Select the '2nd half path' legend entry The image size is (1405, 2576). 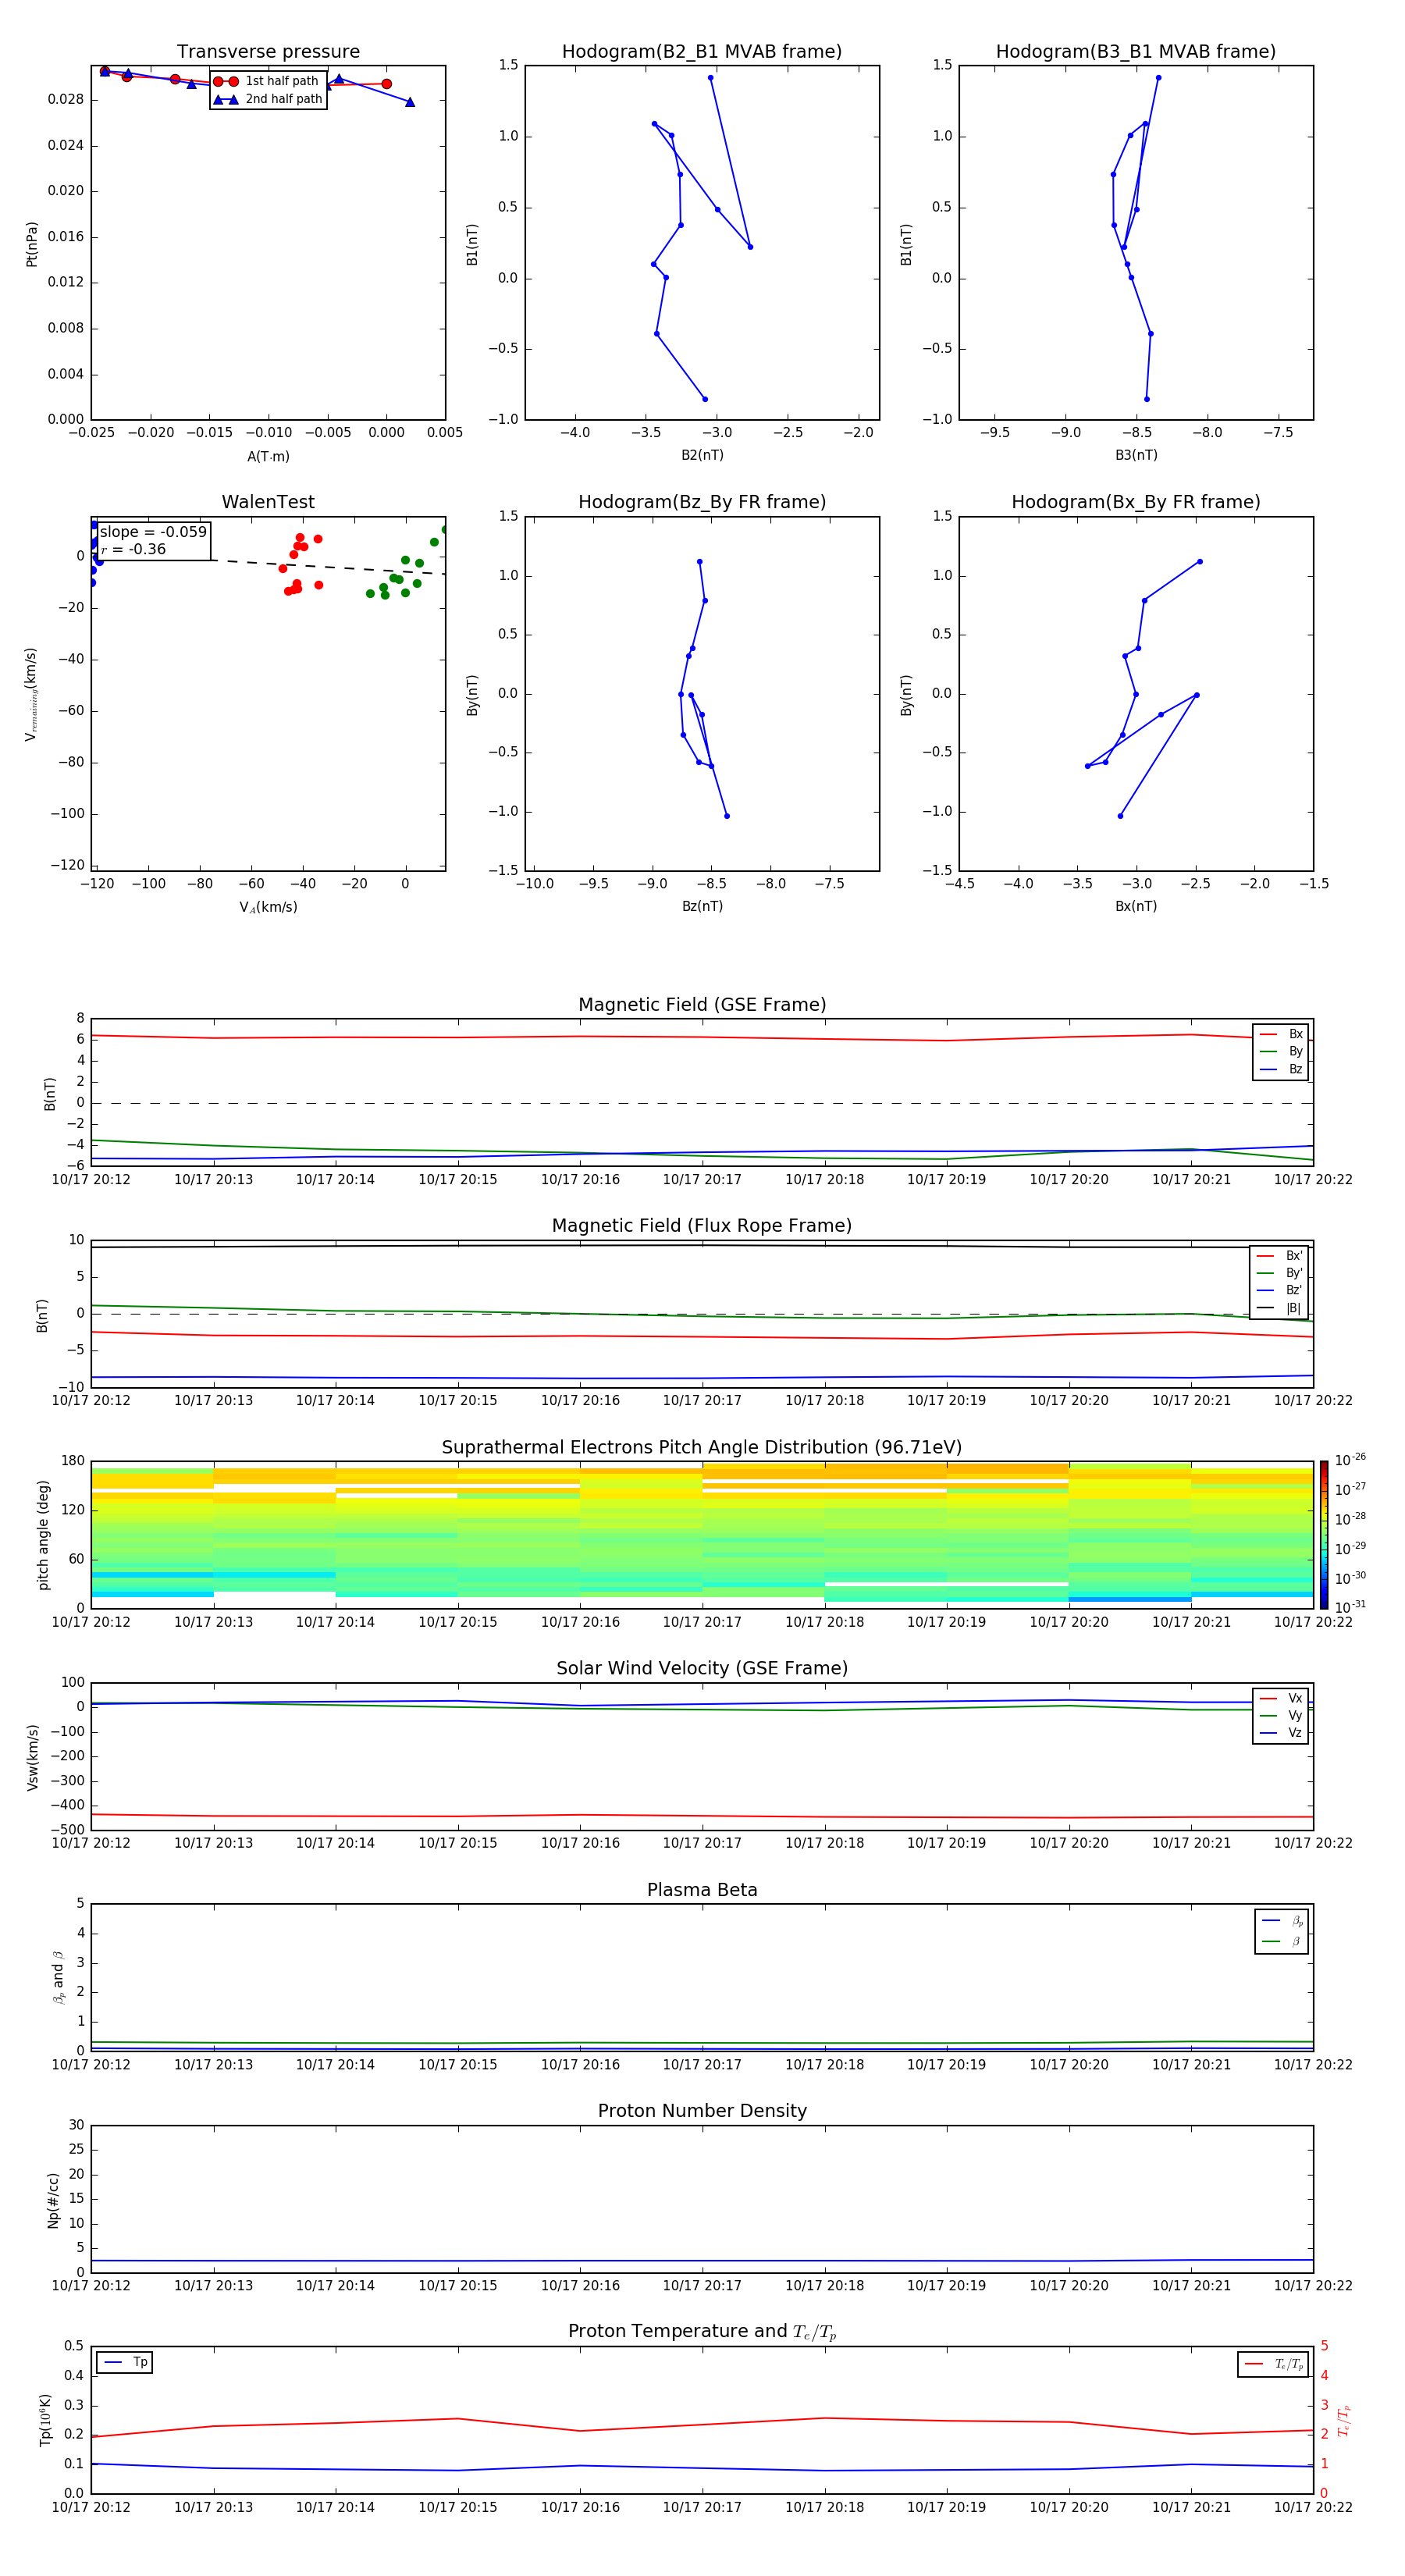click(267, 99)
